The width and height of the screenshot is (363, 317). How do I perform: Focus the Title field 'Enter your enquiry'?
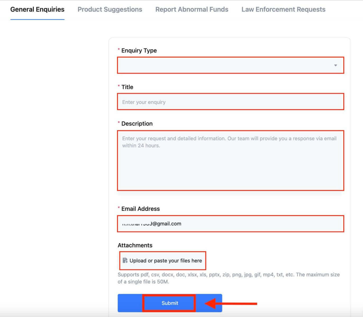pos(230,102)
